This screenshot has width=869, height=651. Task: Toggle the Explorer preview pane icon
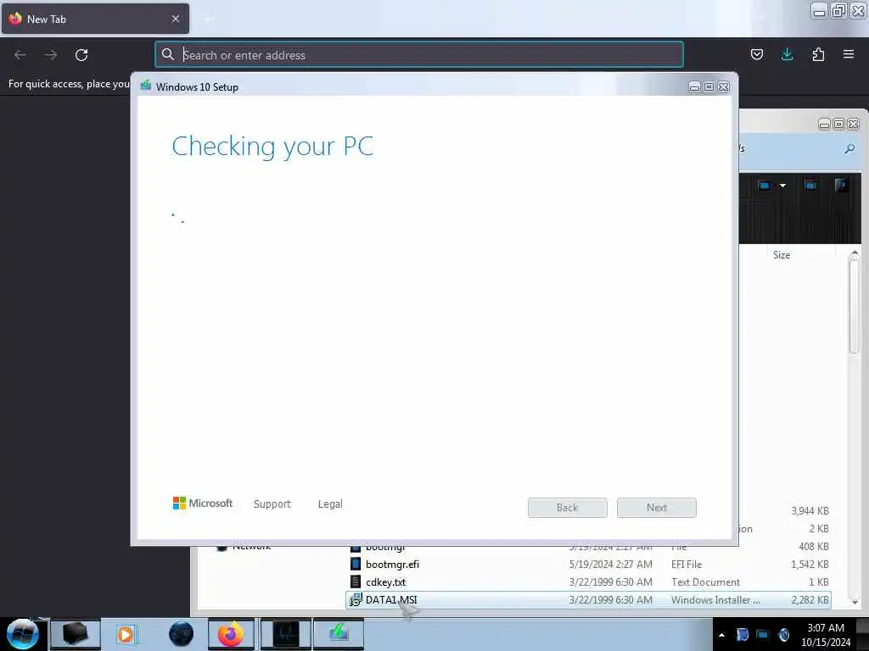810,186
